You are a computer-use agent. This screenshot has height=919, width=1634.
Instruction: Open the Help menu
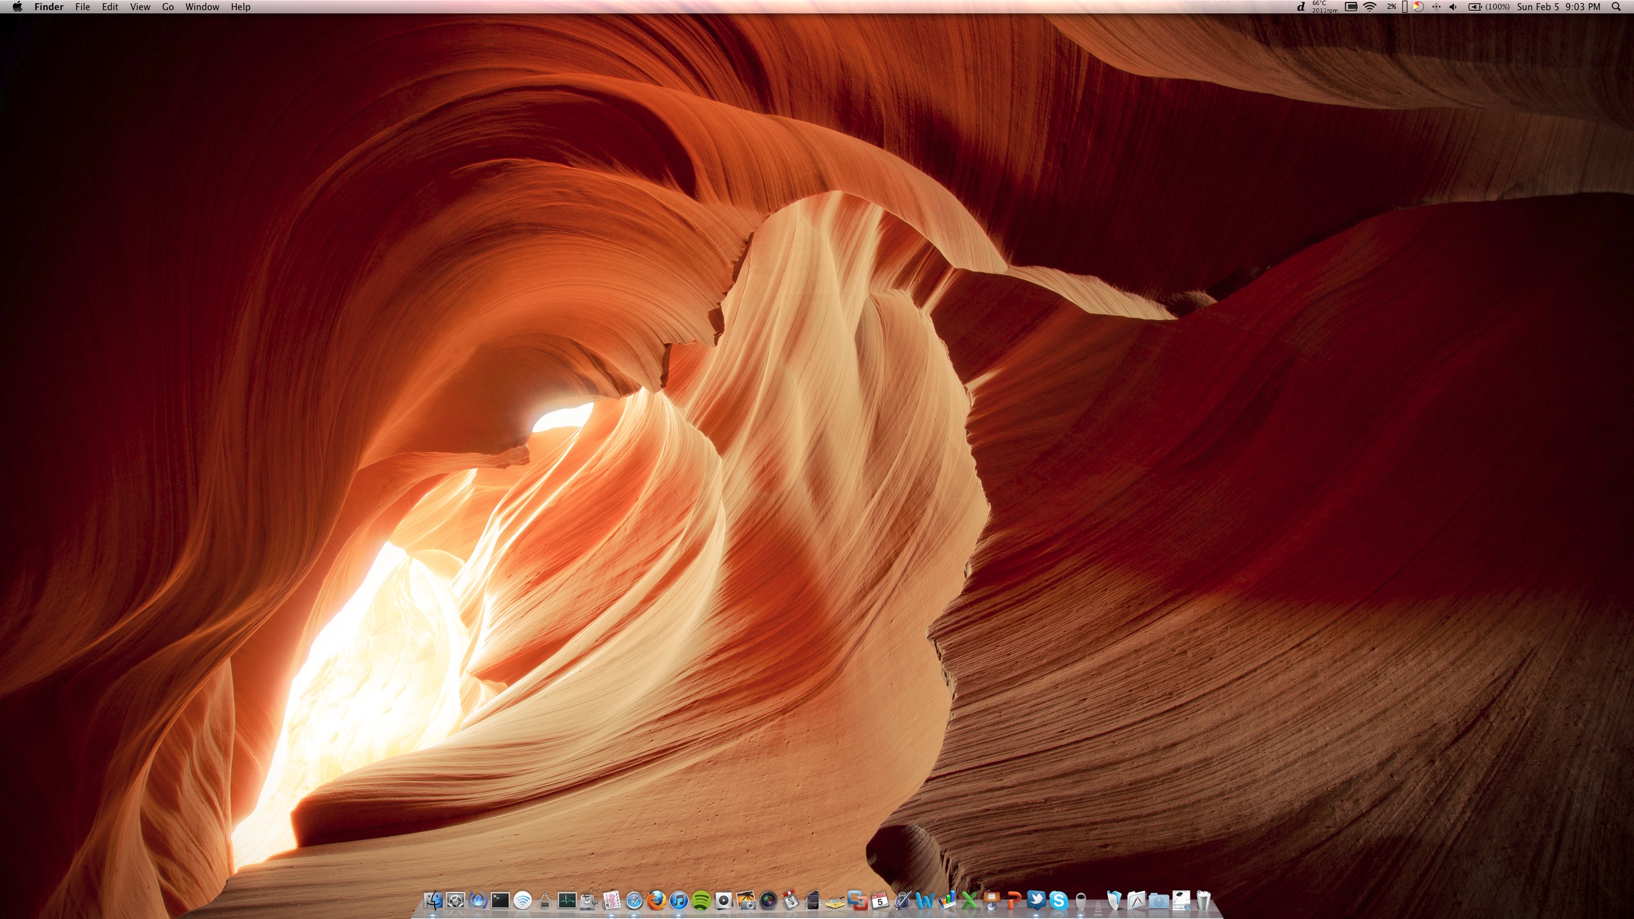(x=241, y=7)
